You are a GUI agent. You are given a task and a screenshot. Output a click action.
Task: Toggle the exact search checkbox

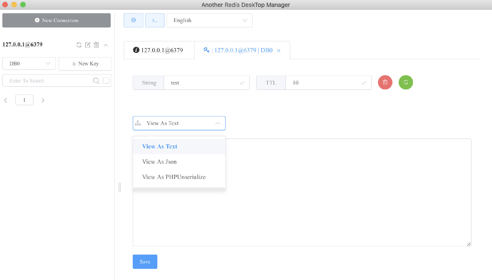coord(106,81)
